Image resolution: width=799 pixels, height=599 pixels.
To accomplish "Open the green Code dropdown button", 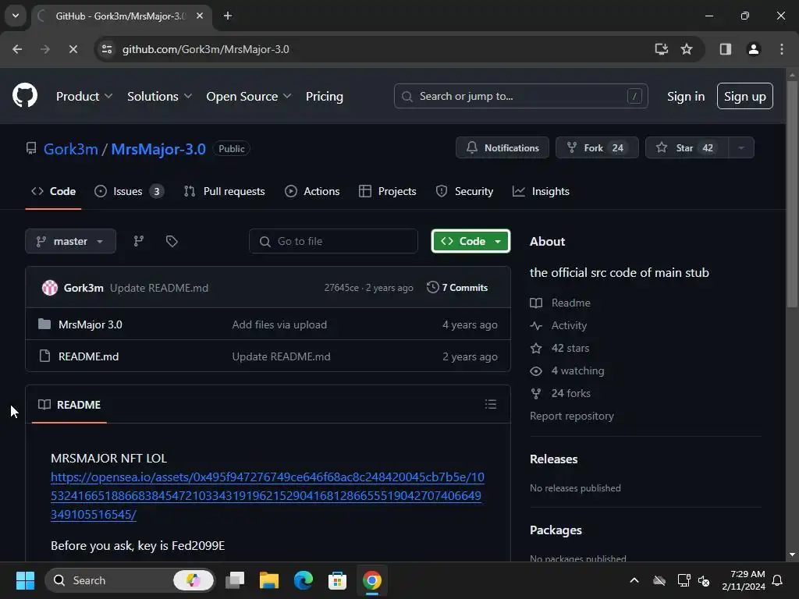I will (x=471, y=241).
